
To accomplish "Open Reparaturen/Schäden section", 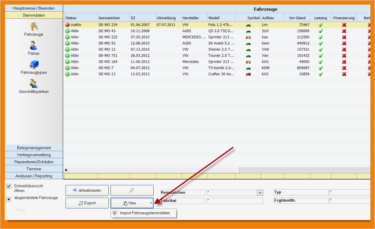I will point(34,162).
